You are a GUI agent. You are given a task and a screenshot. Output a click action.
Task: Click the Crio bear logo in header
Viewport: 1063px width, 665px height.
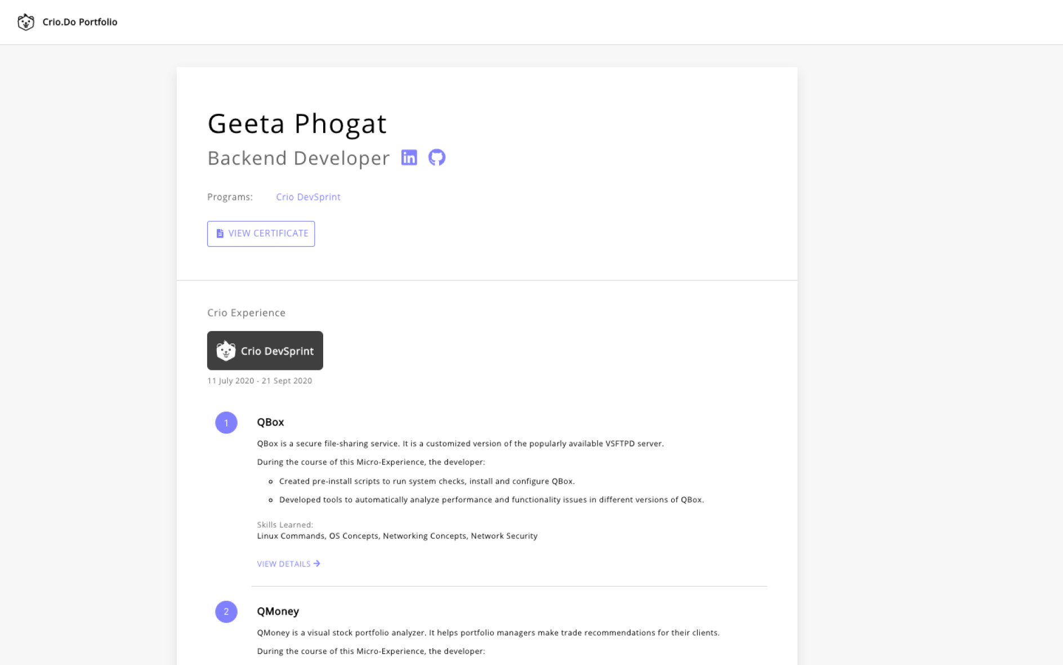pos(26,22)
